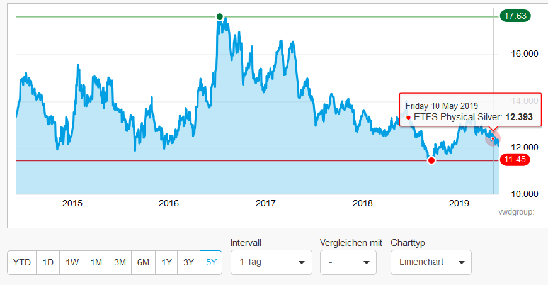Click the 2017 x-axis year label
The width and height of the screenshot is (548, 285).
(x=266, y=203)
